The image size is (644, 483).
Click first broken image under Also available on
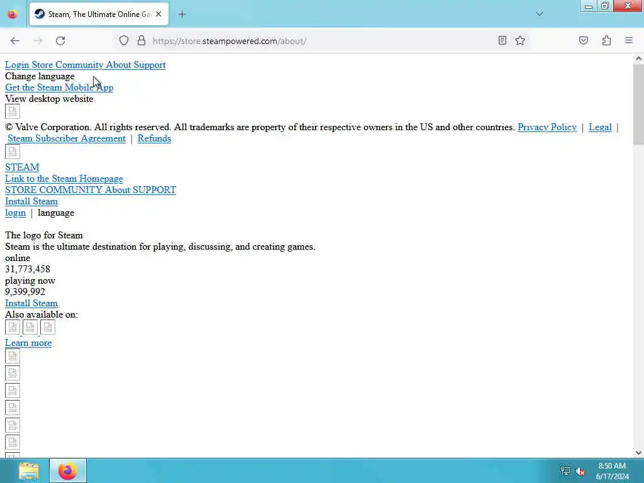(x=13, y=327)
